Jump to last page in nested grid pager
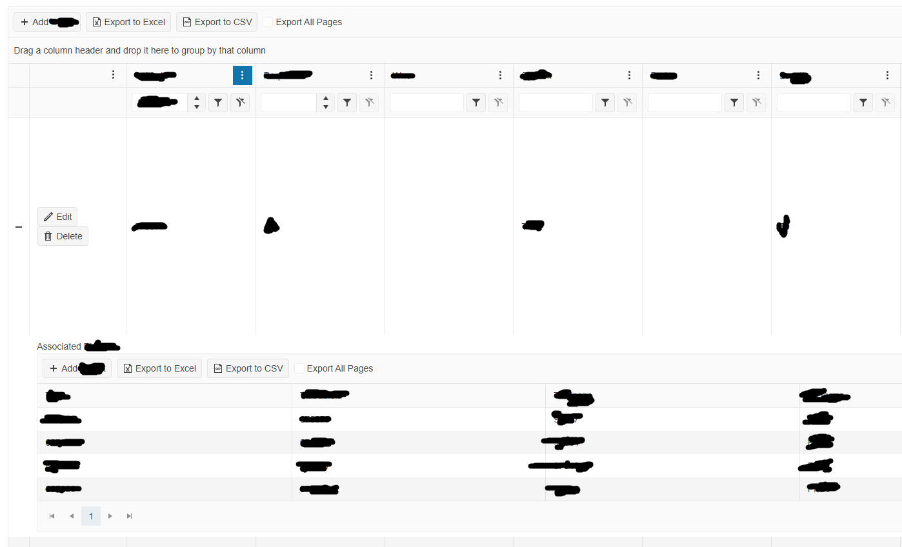The width and height of the screenshot is (902, 547). [x=130, y=516]
